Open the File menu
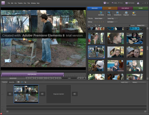 point(9,3)
